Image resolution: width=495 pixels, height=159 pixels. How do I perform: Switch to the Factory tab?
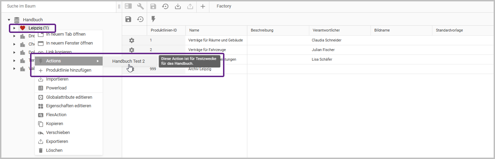[224, 6]
